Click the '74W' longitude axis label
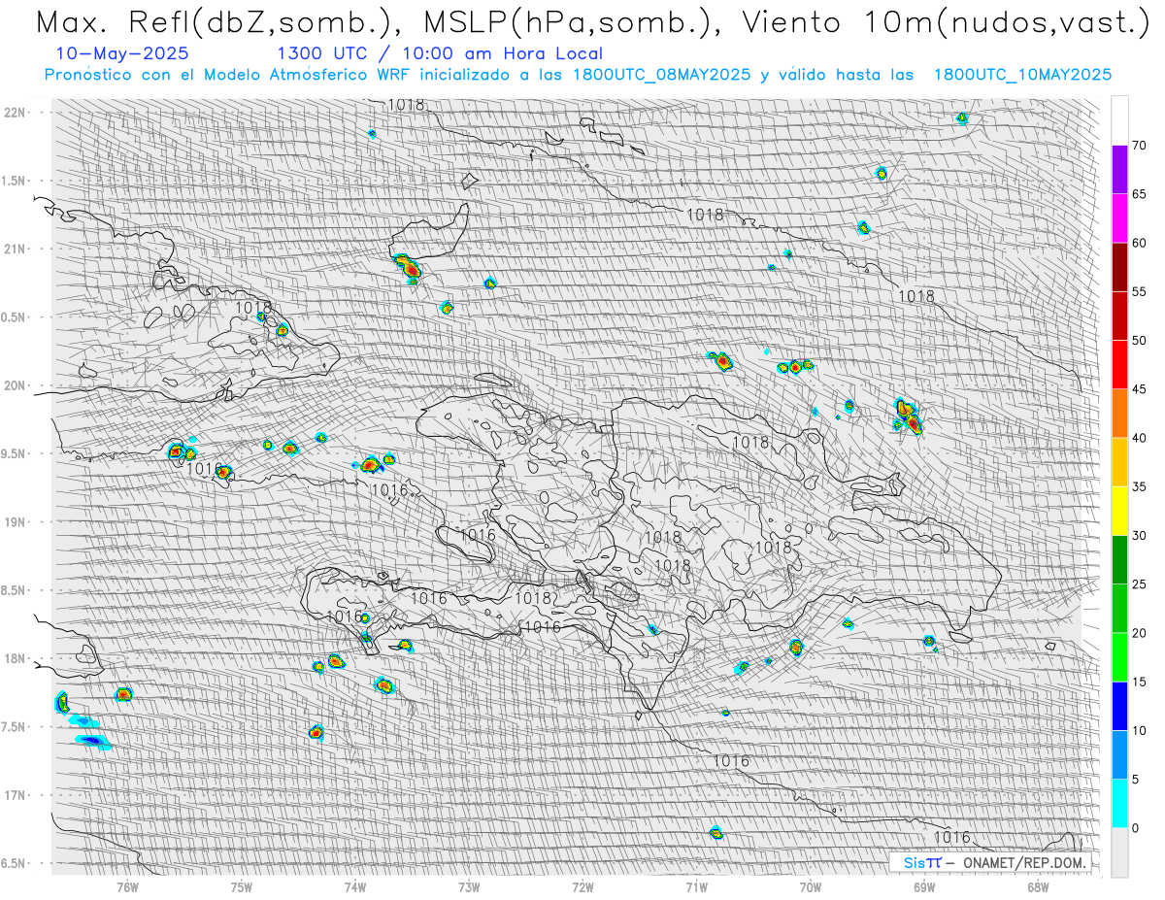Viewport: 1165px width, 900px height. point(355,885)
